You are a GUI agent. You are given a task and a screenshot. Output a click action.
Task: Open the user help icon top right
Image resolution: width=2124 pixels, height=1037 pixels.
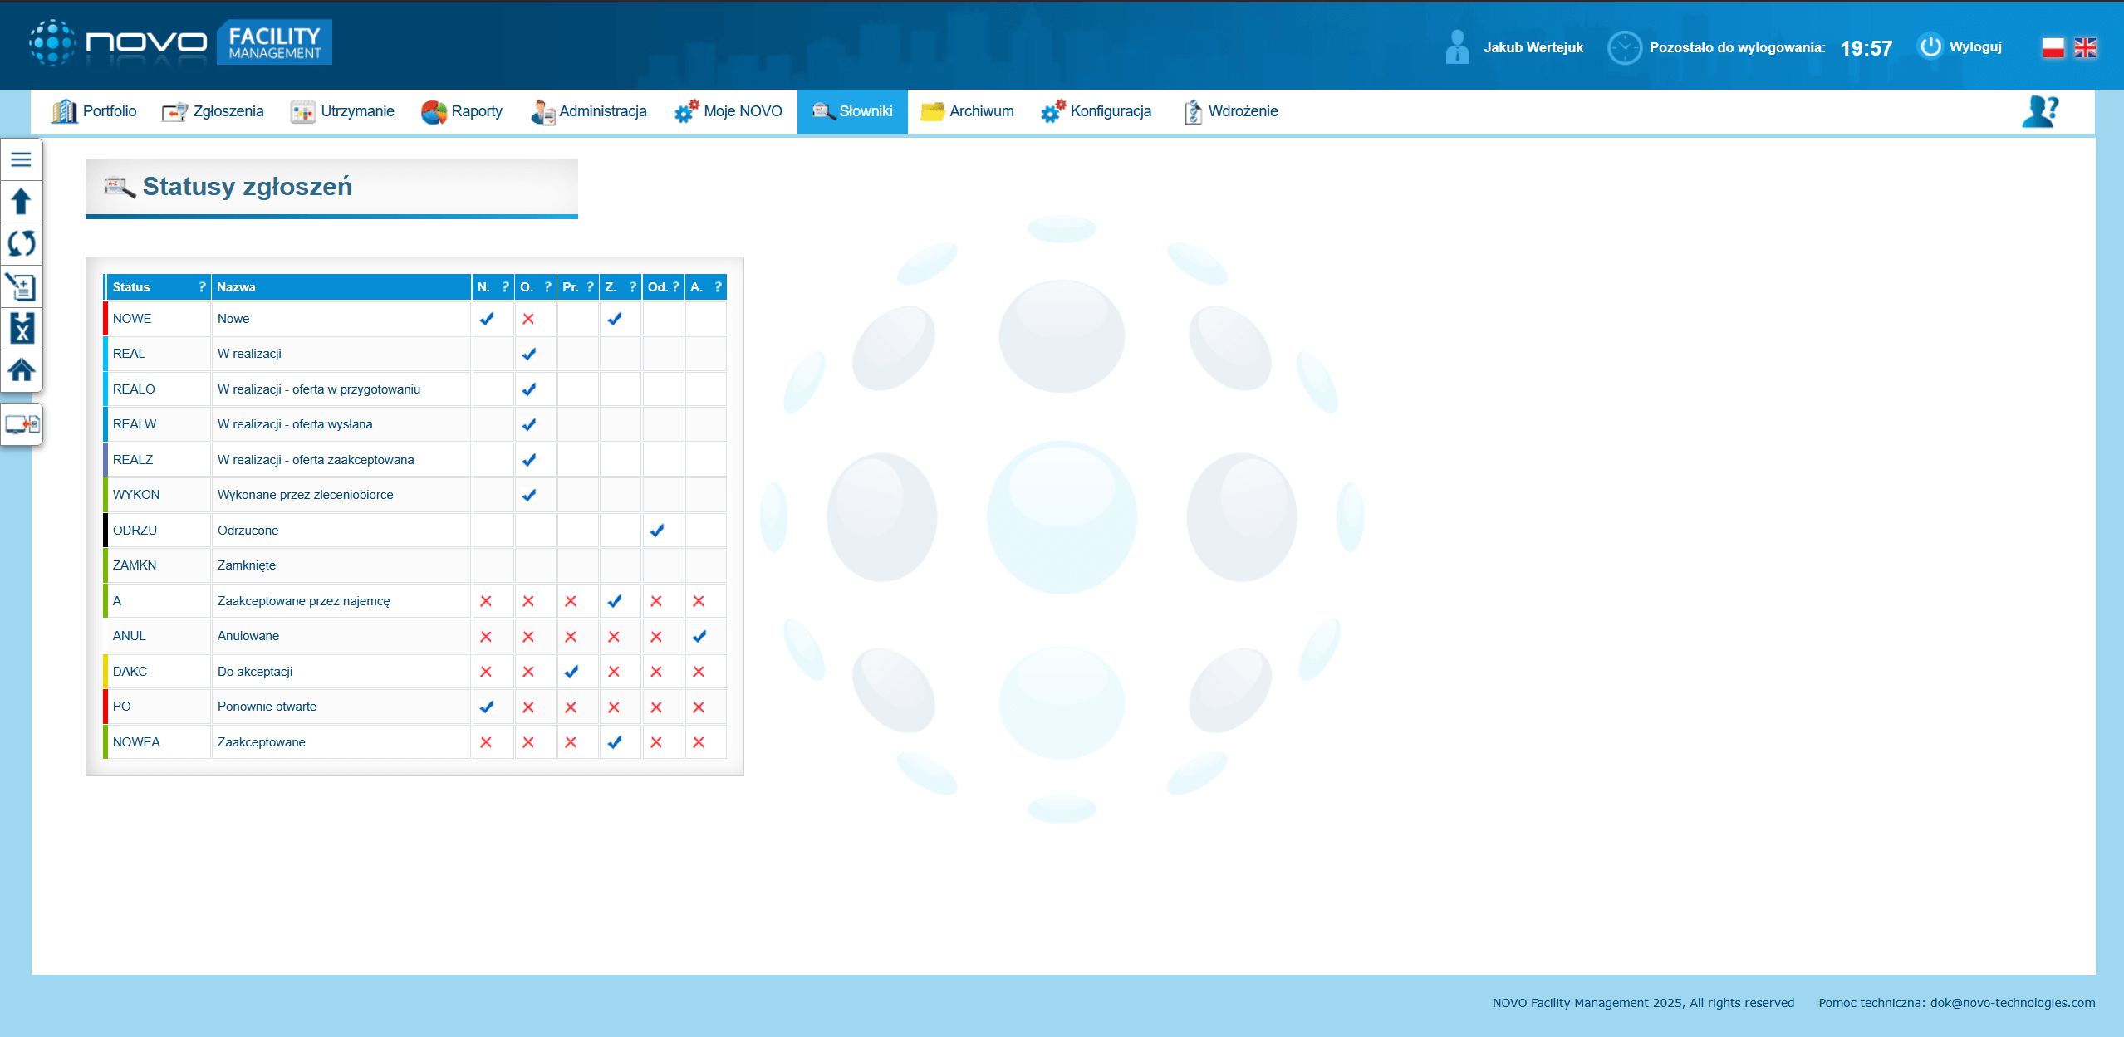[x=2039, y=111]
